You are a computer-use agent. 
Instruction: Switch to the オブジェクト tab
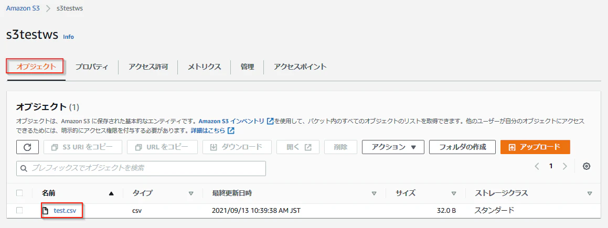pos(36,67)
